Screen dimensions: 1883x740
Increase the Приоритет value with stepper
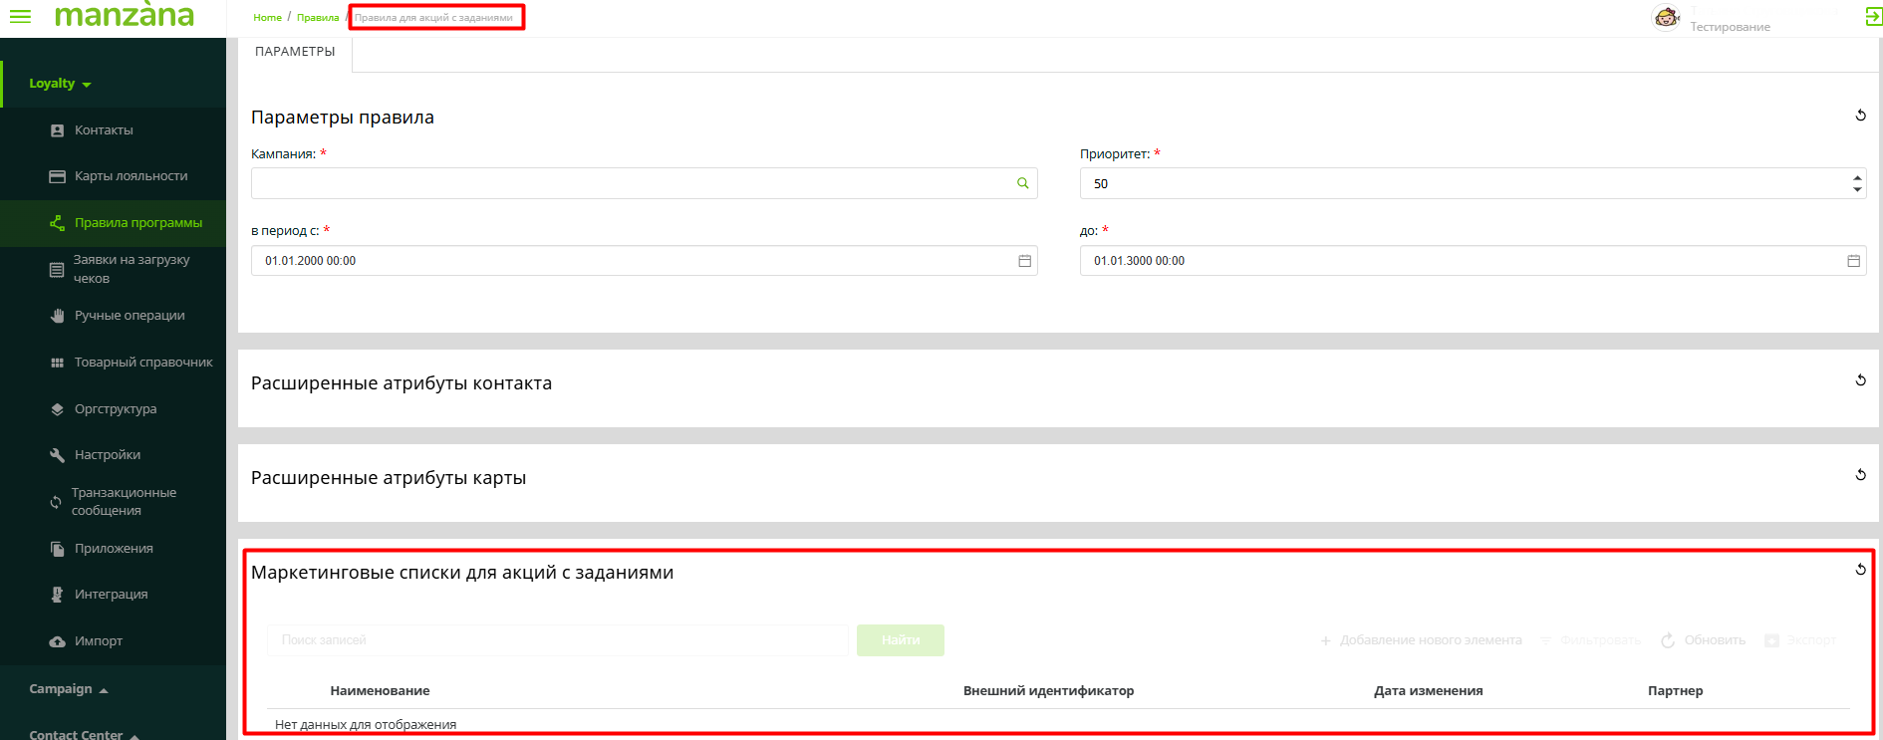pyautogui.click(x=1857, y=178)
